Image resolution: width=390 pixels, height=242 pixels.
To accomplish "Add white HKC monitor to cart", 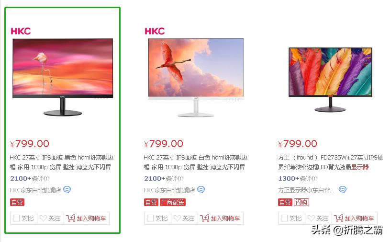I will (221, 219).
